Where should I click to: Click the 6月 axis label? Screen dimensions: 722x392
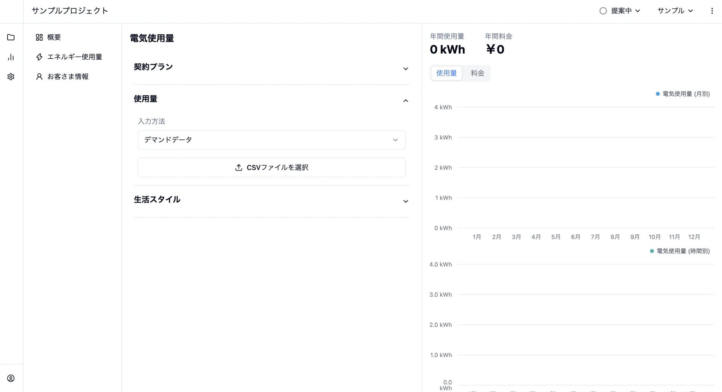pos(575,237)
